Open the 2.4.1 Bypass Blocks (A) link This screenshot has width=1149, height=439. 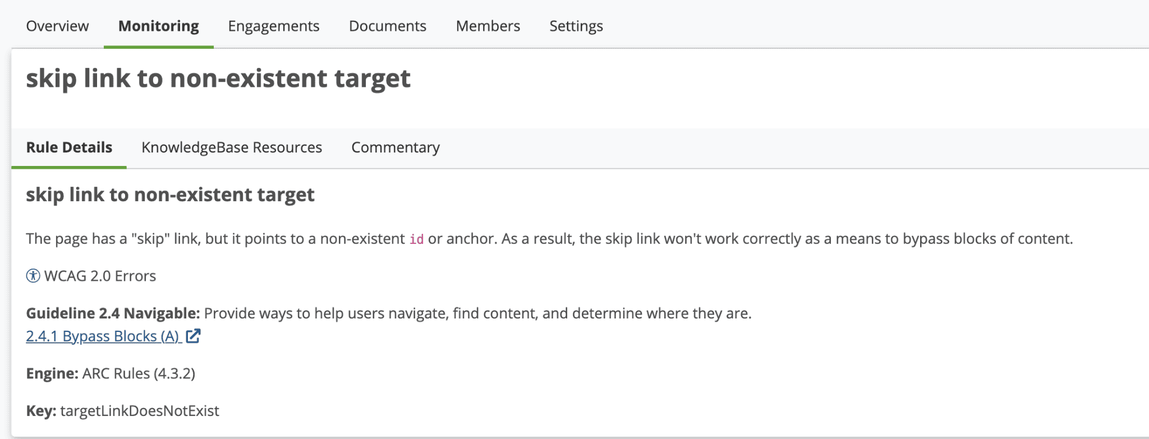103,336
